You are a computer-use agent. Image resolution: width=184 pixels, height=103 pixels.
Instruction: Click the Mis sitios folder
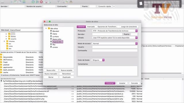tap(54, 29)
